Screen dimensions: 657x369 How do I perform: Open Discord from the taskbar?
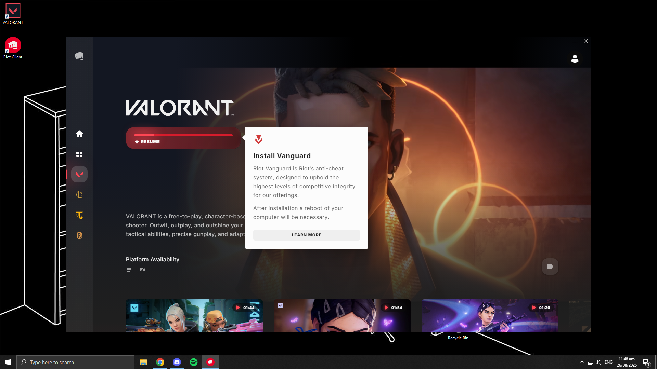[x=177, y=362]
